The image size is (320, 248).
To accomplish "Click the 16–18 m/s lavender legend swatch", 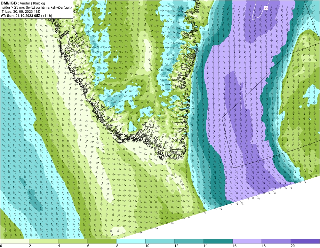I will (x=247, y=241).
